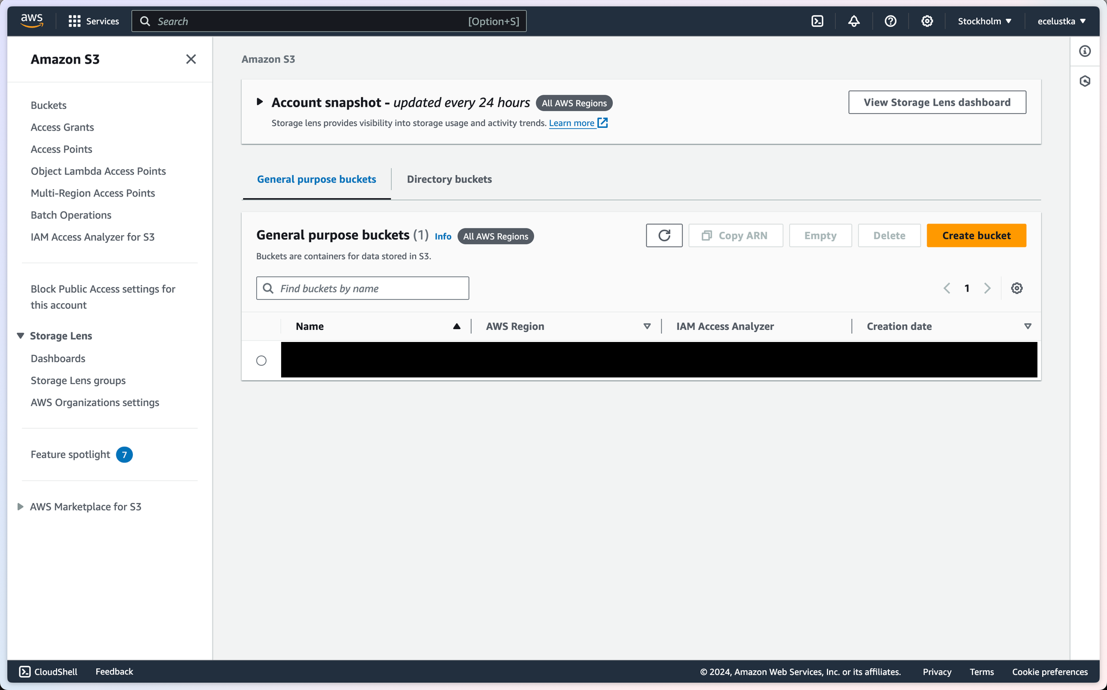Open table preferences gear icon

tap(1016, 288)
